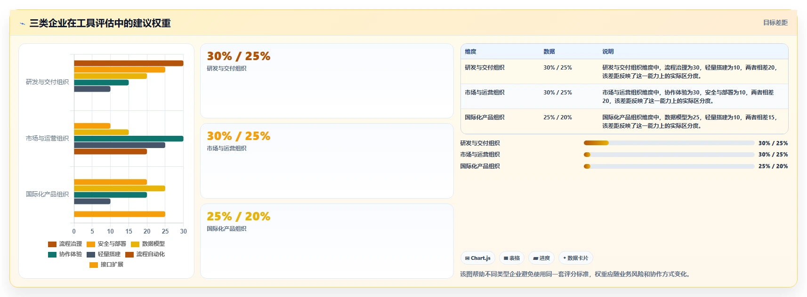This screenshot has height=297, width=807.
Task: Click the small blue icon before the panel title
Action: [x=22, y=23]
